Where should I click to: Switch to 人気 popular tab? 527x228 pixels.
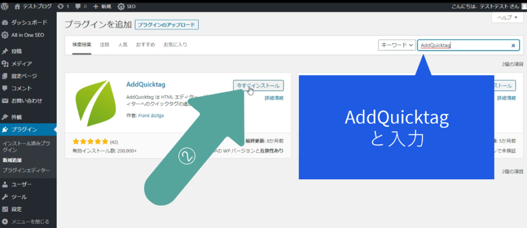[122, 45]
